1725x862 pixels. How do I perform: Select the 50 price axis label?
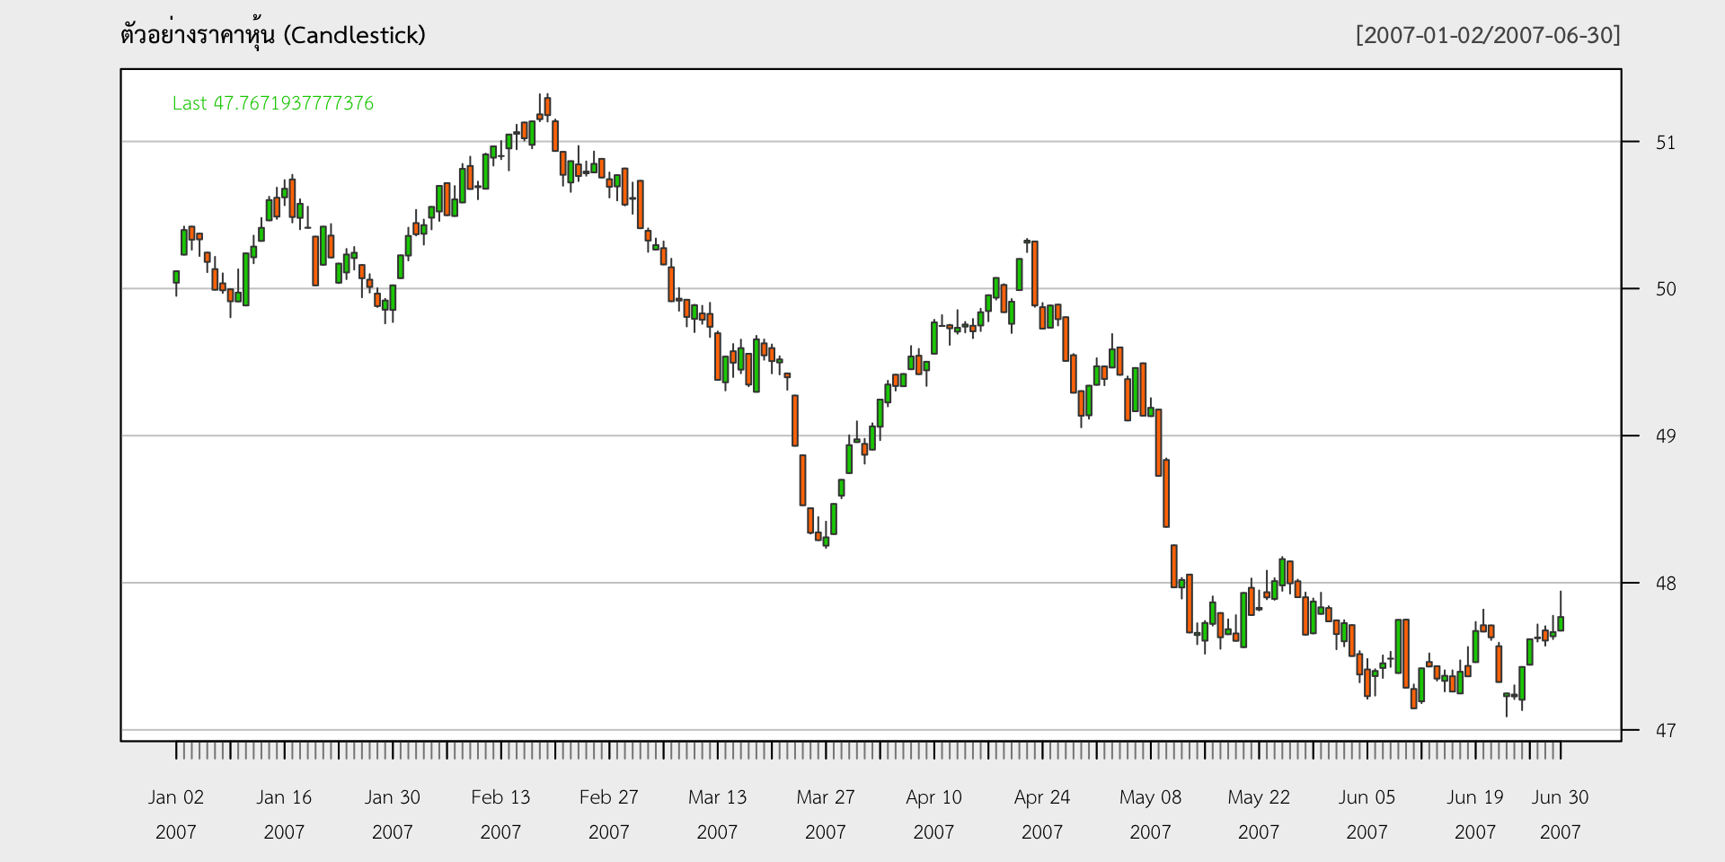click(1665, 289)
